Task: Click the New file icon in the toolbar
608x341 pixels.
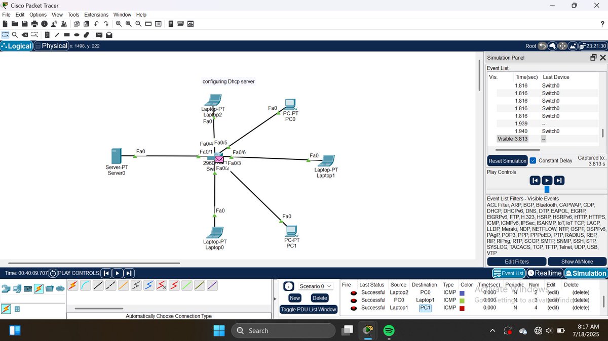Action: pos(5,24)
